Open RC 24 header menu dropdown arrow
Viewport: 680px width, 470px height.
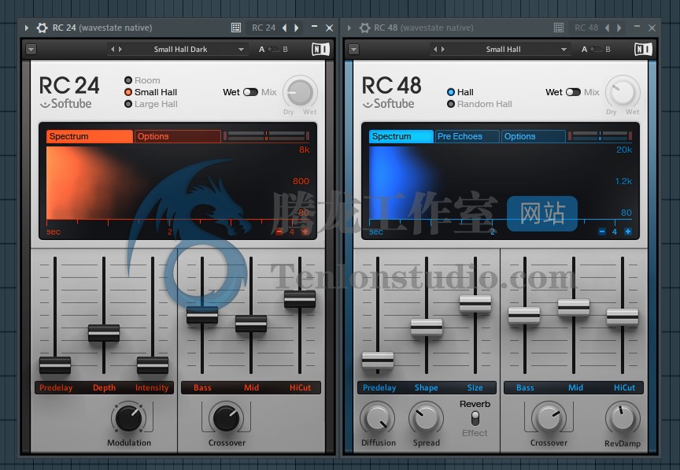click(31, 50)
